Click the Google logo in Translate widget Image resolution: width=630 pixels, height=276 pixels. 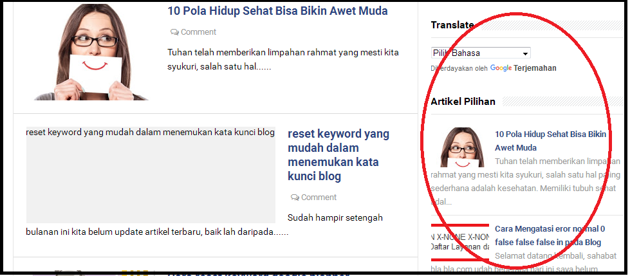click(x=501, y=68)
